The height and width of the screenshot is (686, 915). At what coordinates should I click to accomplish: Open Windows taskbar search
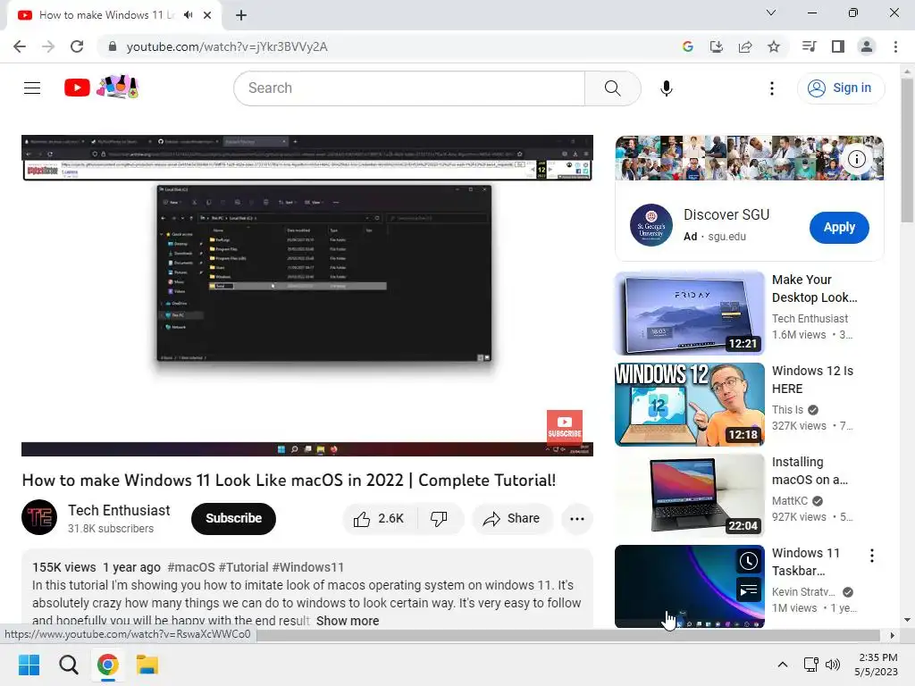(68, 665)
